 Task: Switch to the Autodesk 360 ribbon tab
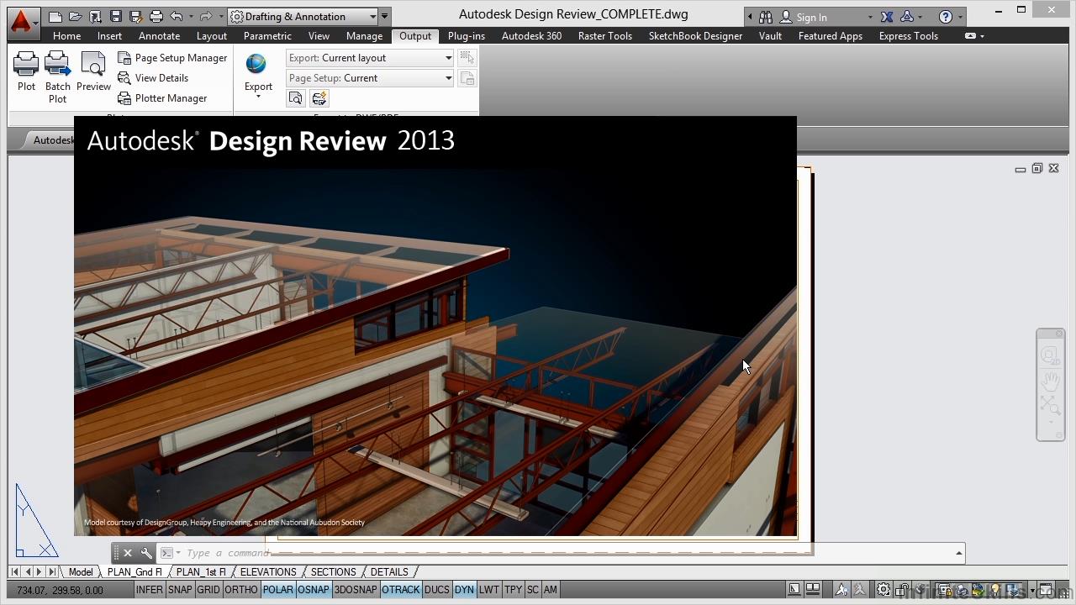531,36
